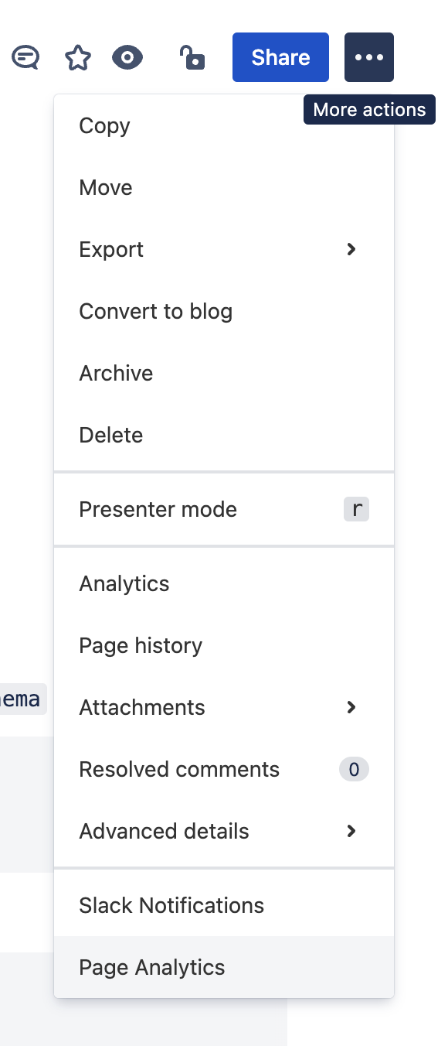
Task: Open Page history
Action: 224,645
